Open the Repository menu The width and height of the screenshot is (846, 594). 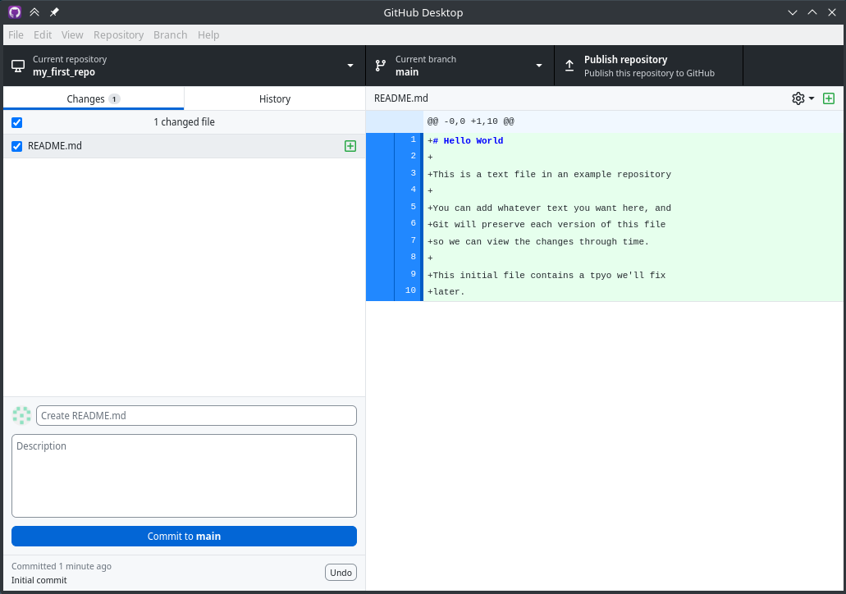click(x=119, y=35)
